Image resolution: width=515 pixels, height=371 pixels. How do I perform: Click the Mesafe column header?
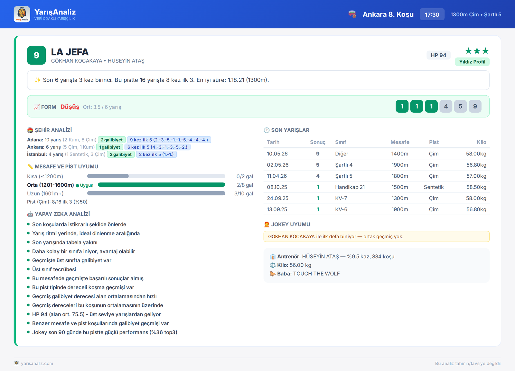pos(400,142)
